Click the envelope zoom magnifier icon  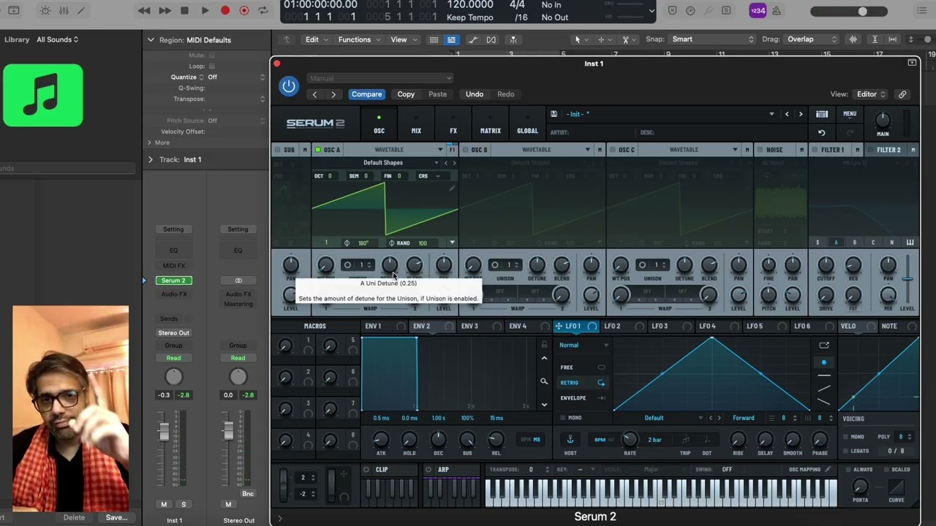544,381
